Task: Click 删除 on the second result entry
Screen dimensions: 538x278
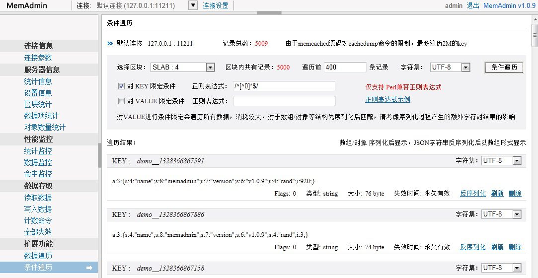Action: click(x=515, y=247)
